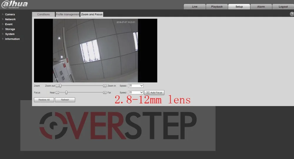Viewport: 294px width, 159px height.
Task: Expand the System menu arrow
Action: [3, 34]
